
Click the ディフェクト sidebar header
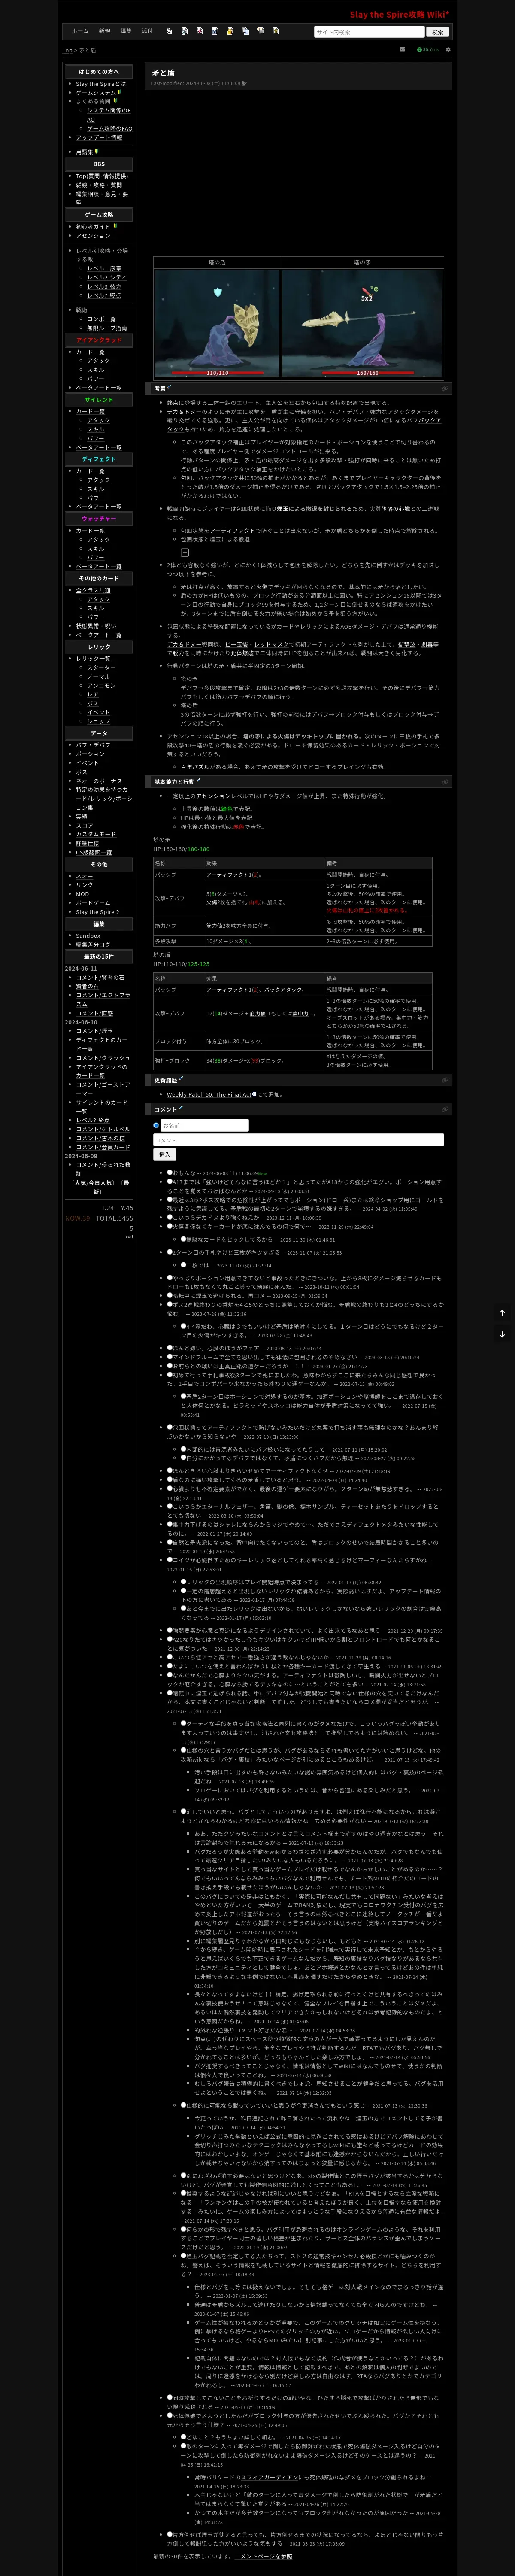(x=99, y=459)
